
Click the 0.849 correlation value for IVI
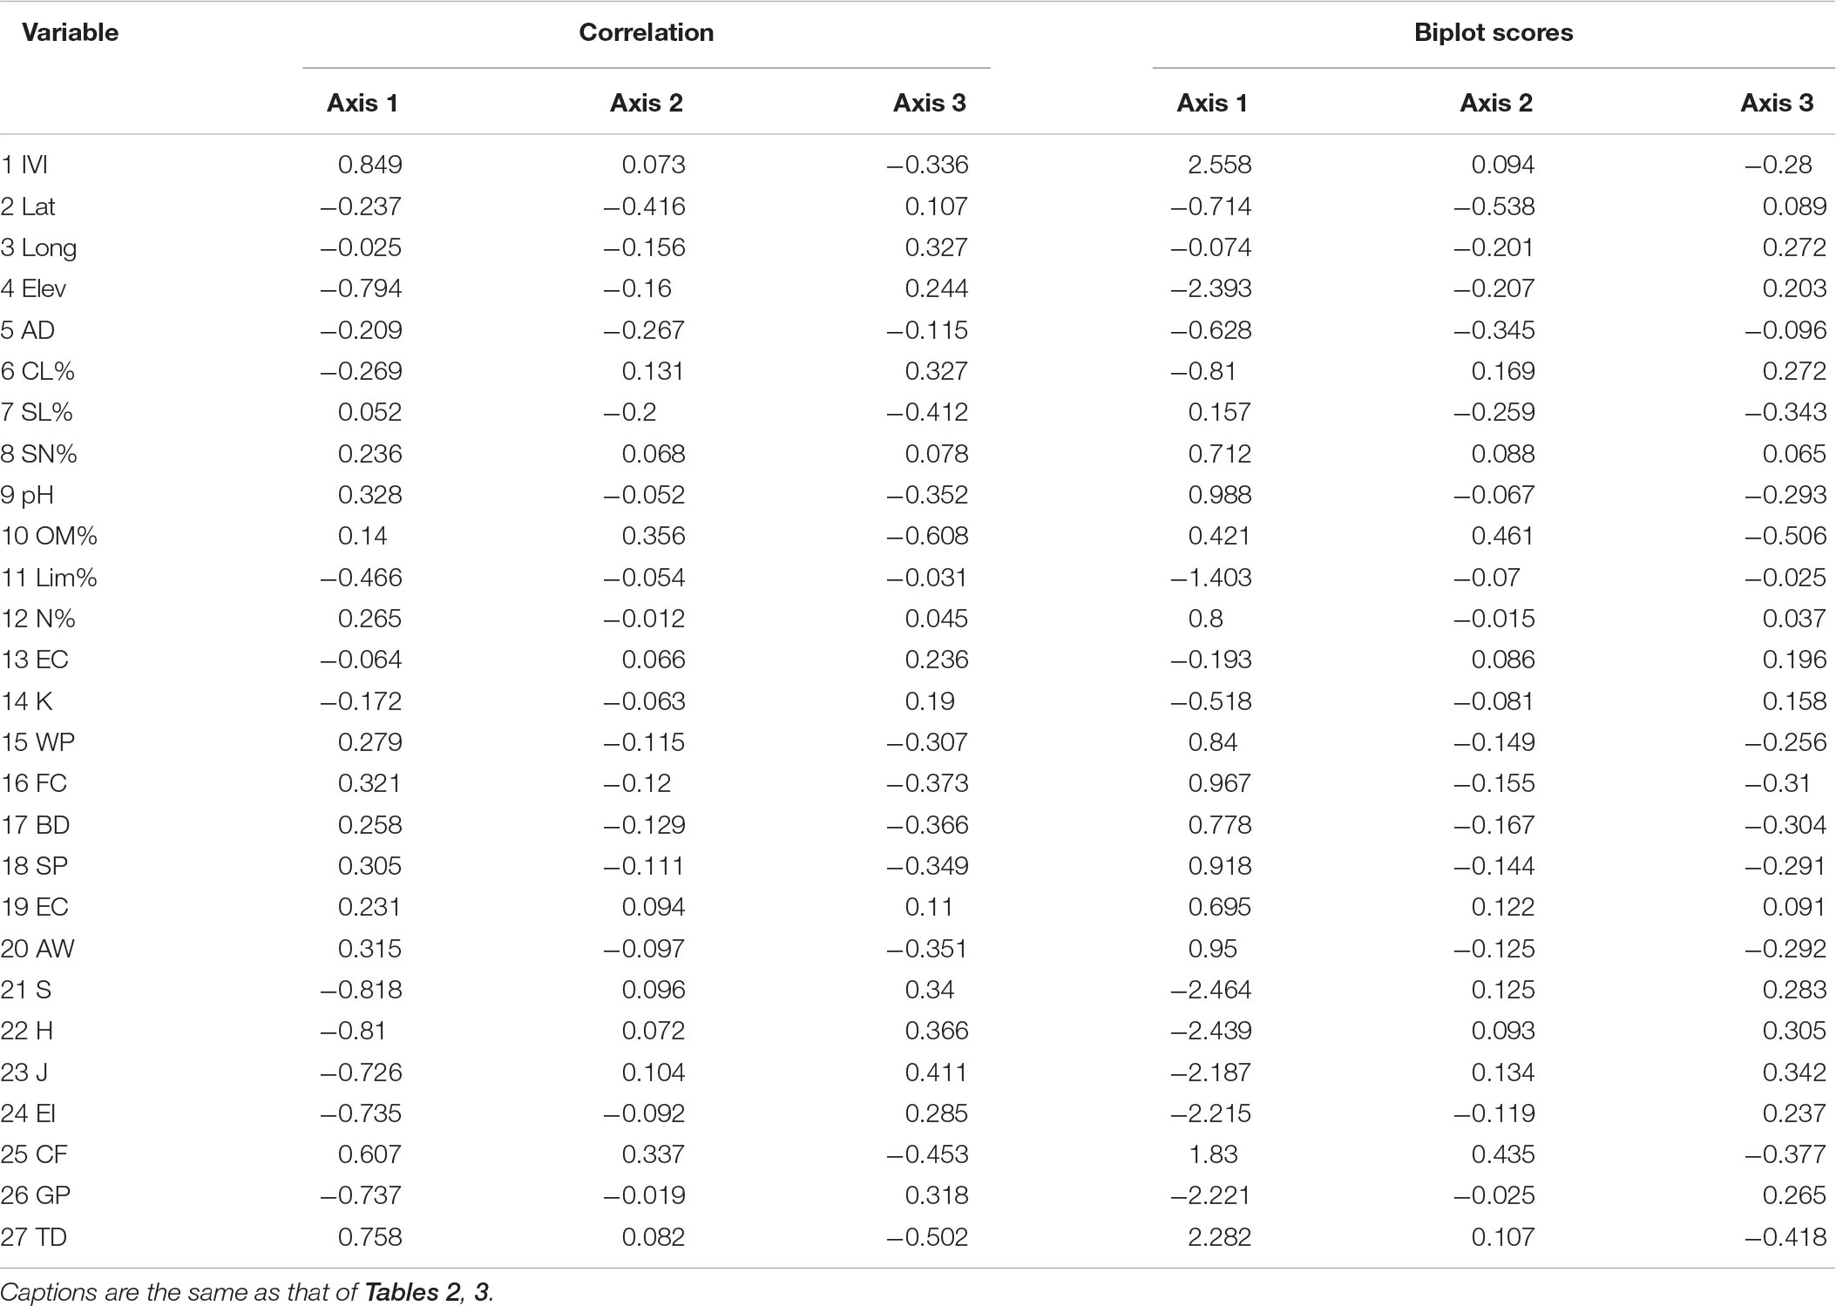(x=369, y=165)
